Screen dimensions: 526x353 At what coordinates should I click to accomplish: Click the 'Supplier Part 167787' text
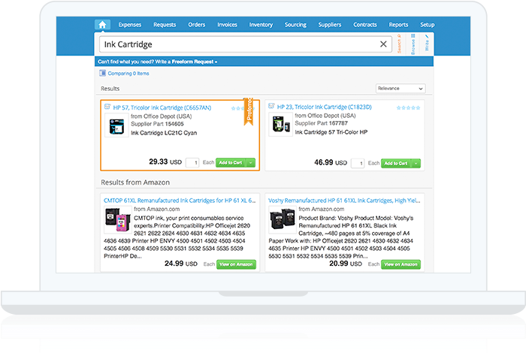(x=322, y=123)
